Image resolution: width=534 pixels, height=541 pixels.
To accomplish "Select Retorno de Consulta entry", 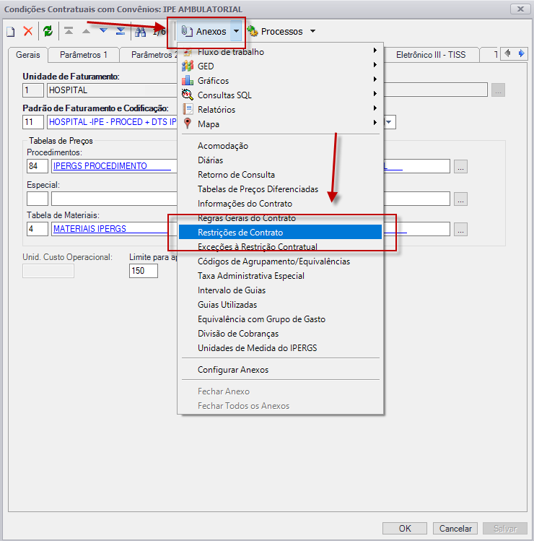I will tap(280, 175).
